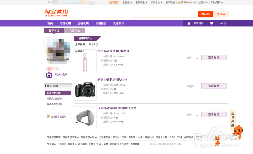
Task: Open 法律声明 footer link
Action: click(135, 144)
